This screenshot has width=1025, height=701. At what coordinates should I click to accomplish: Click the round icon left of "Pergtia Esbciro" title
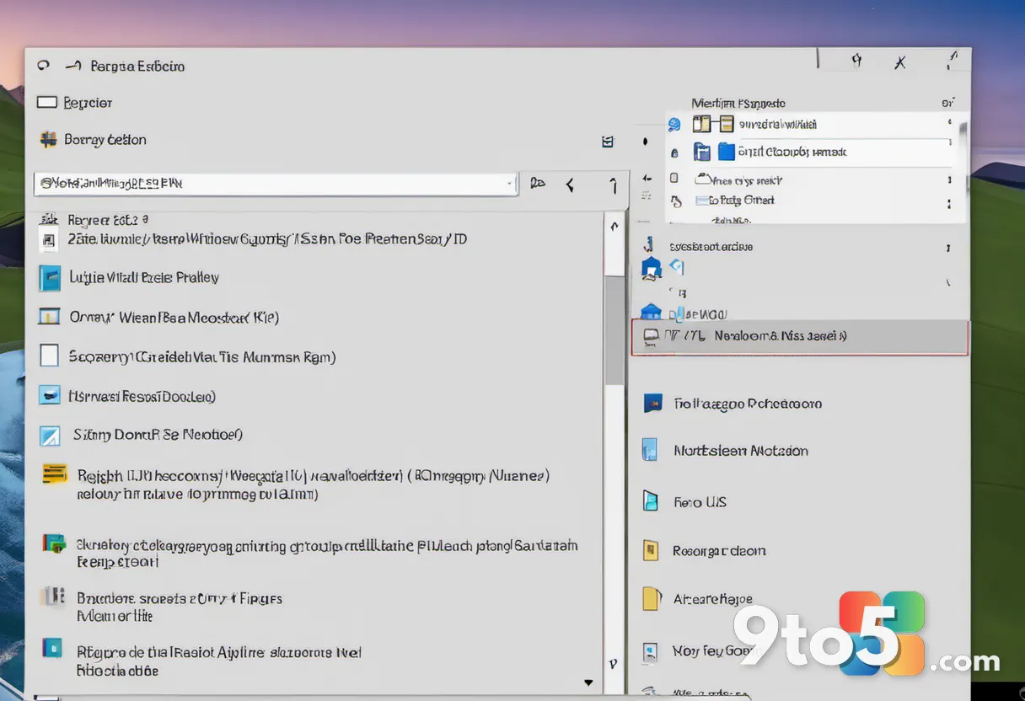click(44, 66)
